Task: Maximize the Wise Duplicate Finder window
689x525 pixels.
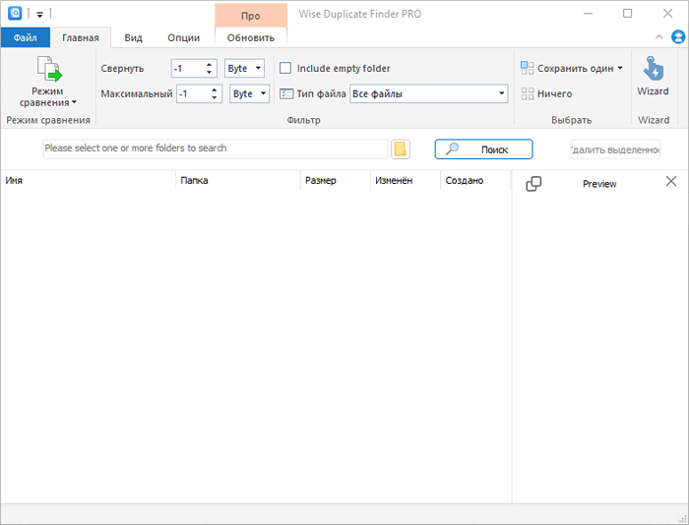Action: (x=628, y=14)
